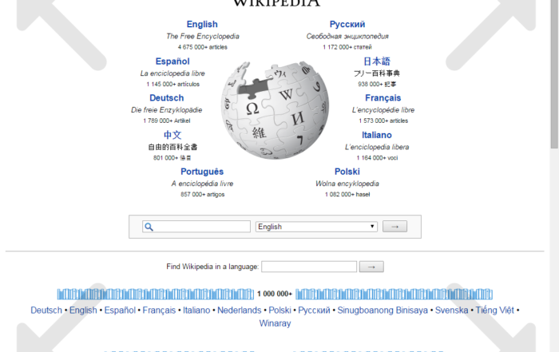Click the 'Die freie Enzyklopädie' tagline
The width and height of the screenshot is (559, 352).
point(166,110)
